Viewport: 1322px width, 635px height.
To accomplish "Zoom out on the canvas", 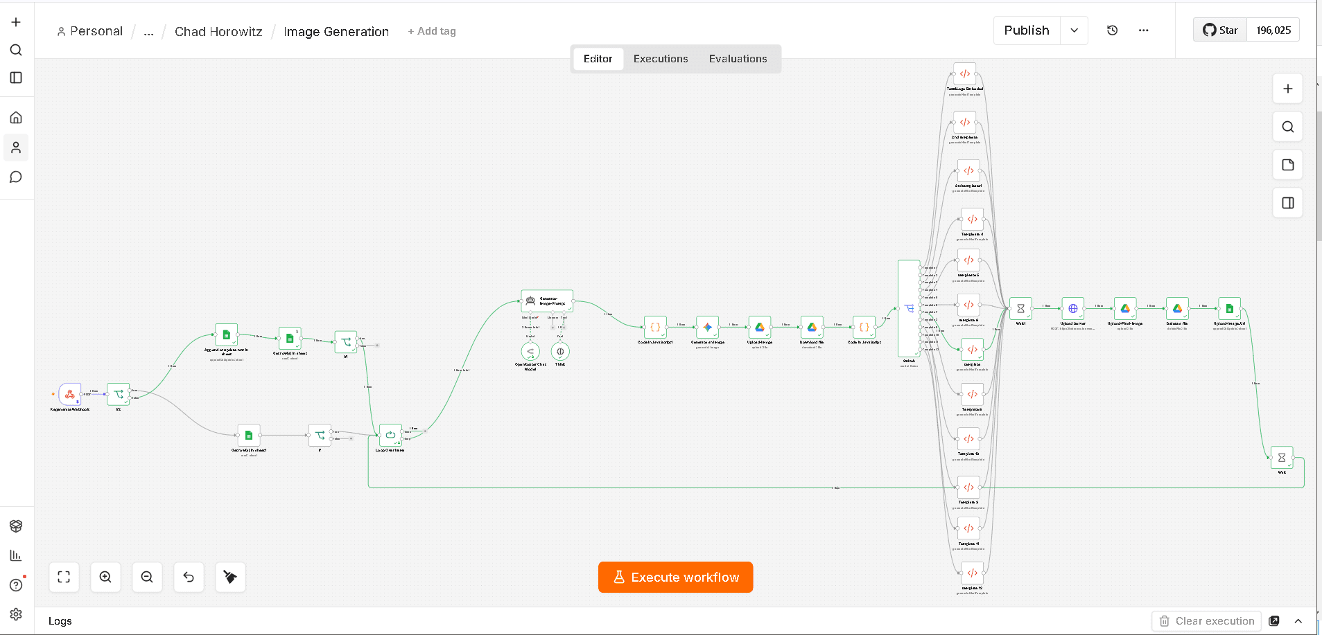I will coord(147,577).
